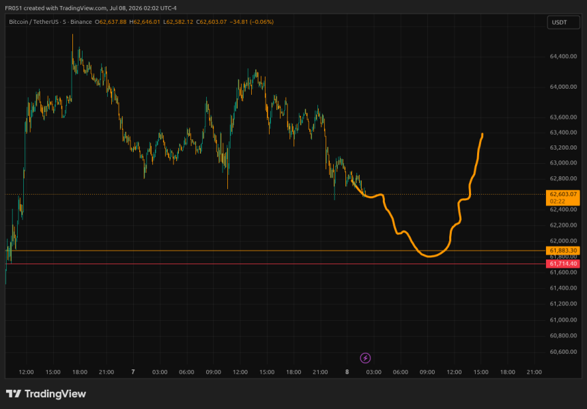Click the 61,200.00 price axis label
Screen dimensions: 587x409
(563, 303)
